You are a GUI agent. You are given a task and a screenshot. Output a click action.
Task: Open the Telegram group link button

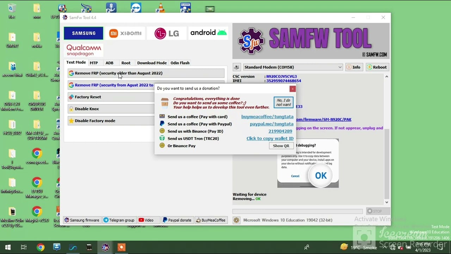coord(119,220)
